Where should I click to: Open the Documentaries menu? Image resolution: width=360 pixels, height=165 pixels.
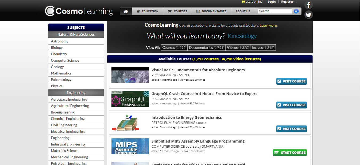(211, 11)
